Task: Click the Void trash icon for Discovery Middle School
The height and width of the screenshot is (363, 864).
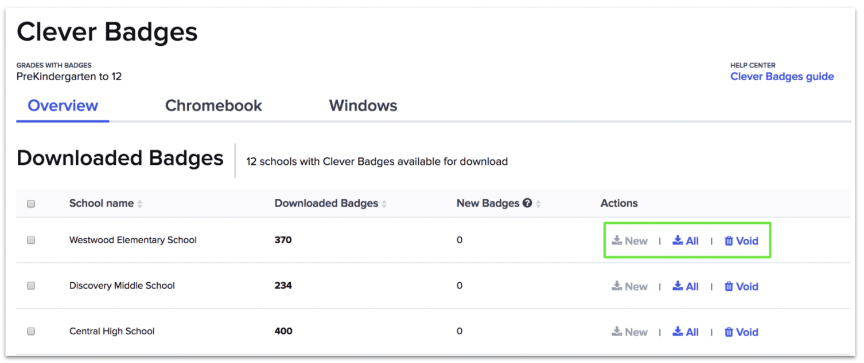Action: pos(729,286)
